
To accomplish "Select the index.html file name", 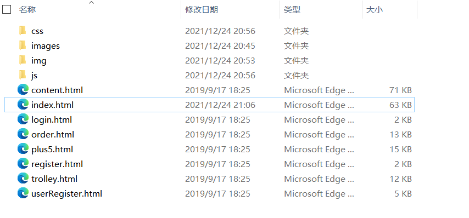I will (52, 105).
